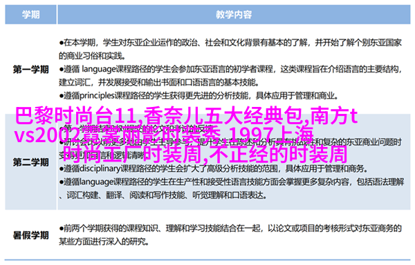Click the line 某些方面进行深入的研究
The width and height of the screenshot is (415, 265).
point(104,242)
